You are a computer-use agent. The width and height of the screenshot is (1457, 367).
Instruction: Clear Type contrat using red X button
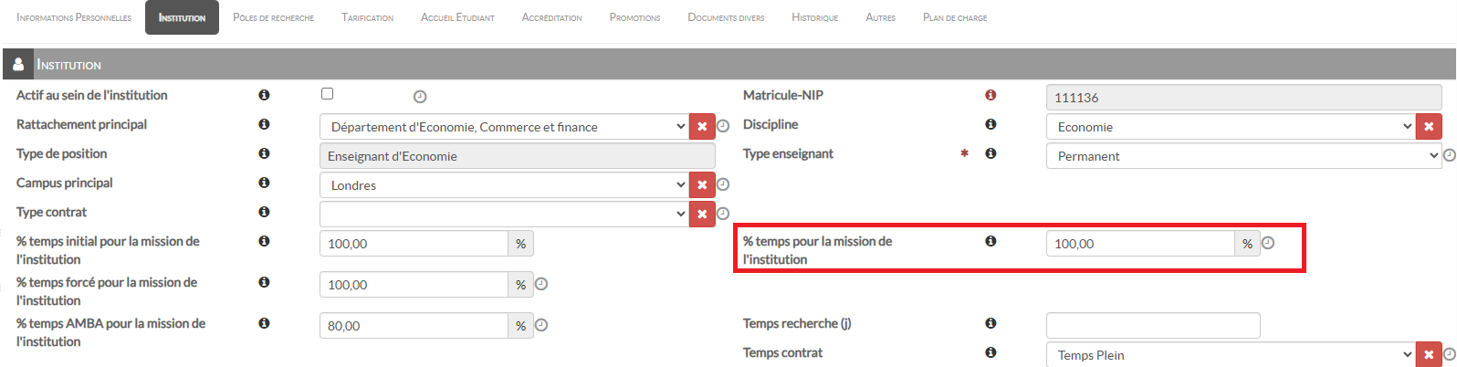[702, 215]
